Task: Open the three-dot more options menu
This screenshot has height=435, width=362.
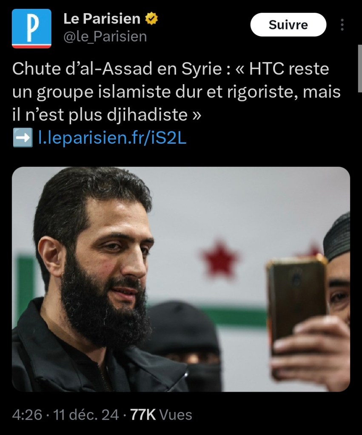Action: [342, 25]
